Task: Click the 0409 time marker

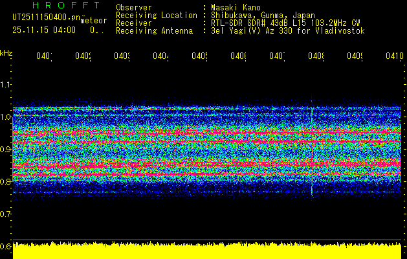Action: 355,56
